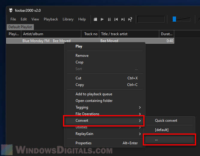The width and height of the screenshot is (200, 156).
Task: Select the Blue Monday FM playlist row
Action: (x=90, y=41)
